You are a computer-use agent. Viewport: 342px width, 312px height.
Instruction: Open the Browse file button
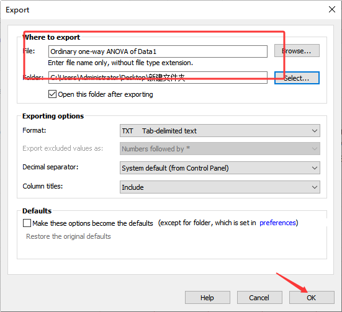[297, 51]
